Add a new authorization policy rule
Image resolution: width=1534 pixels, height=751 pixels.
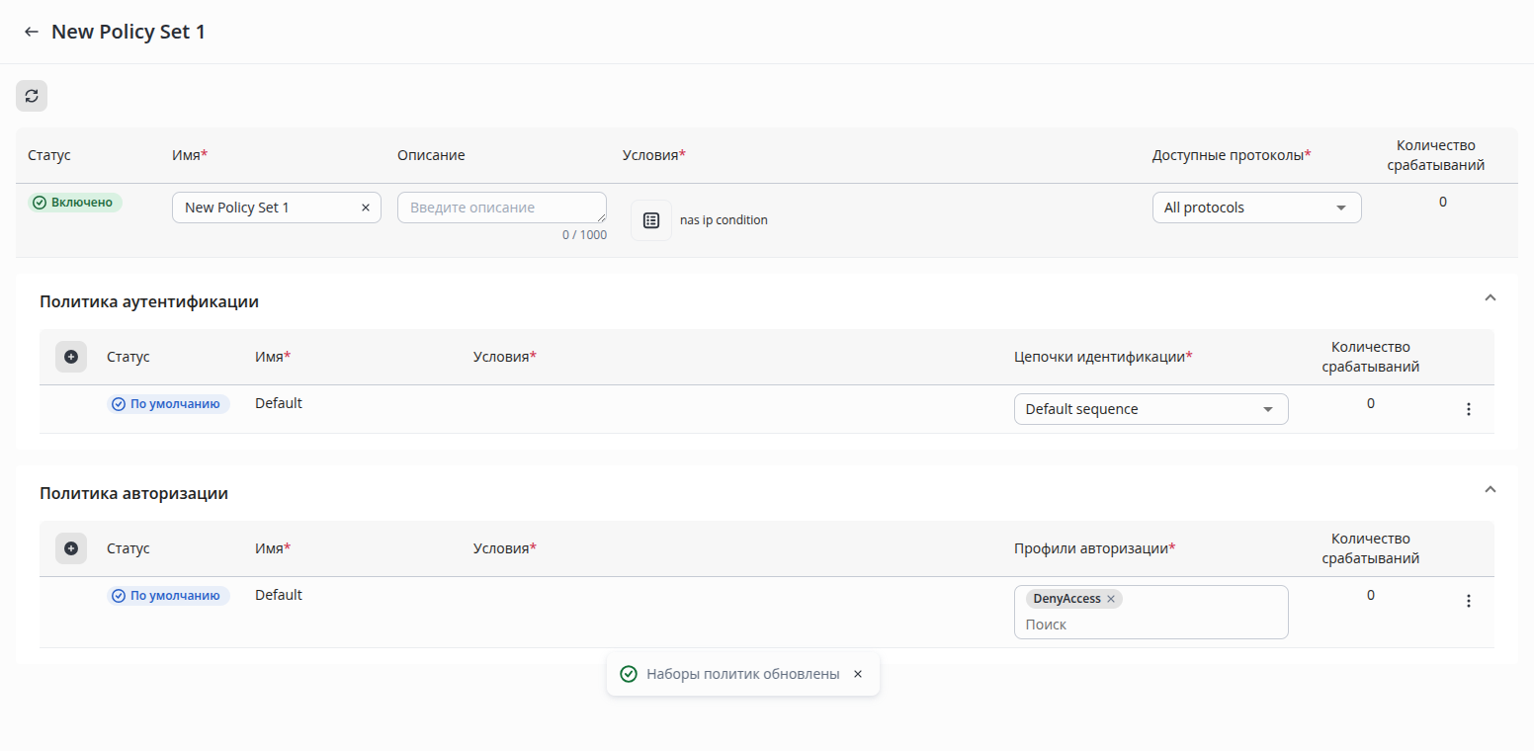(71, 548)
